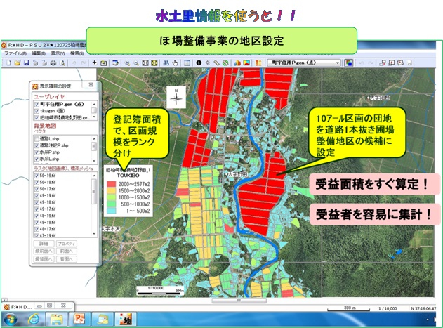
Task: Click the bar chart icon in toolbar
Action: click(237, 63)
